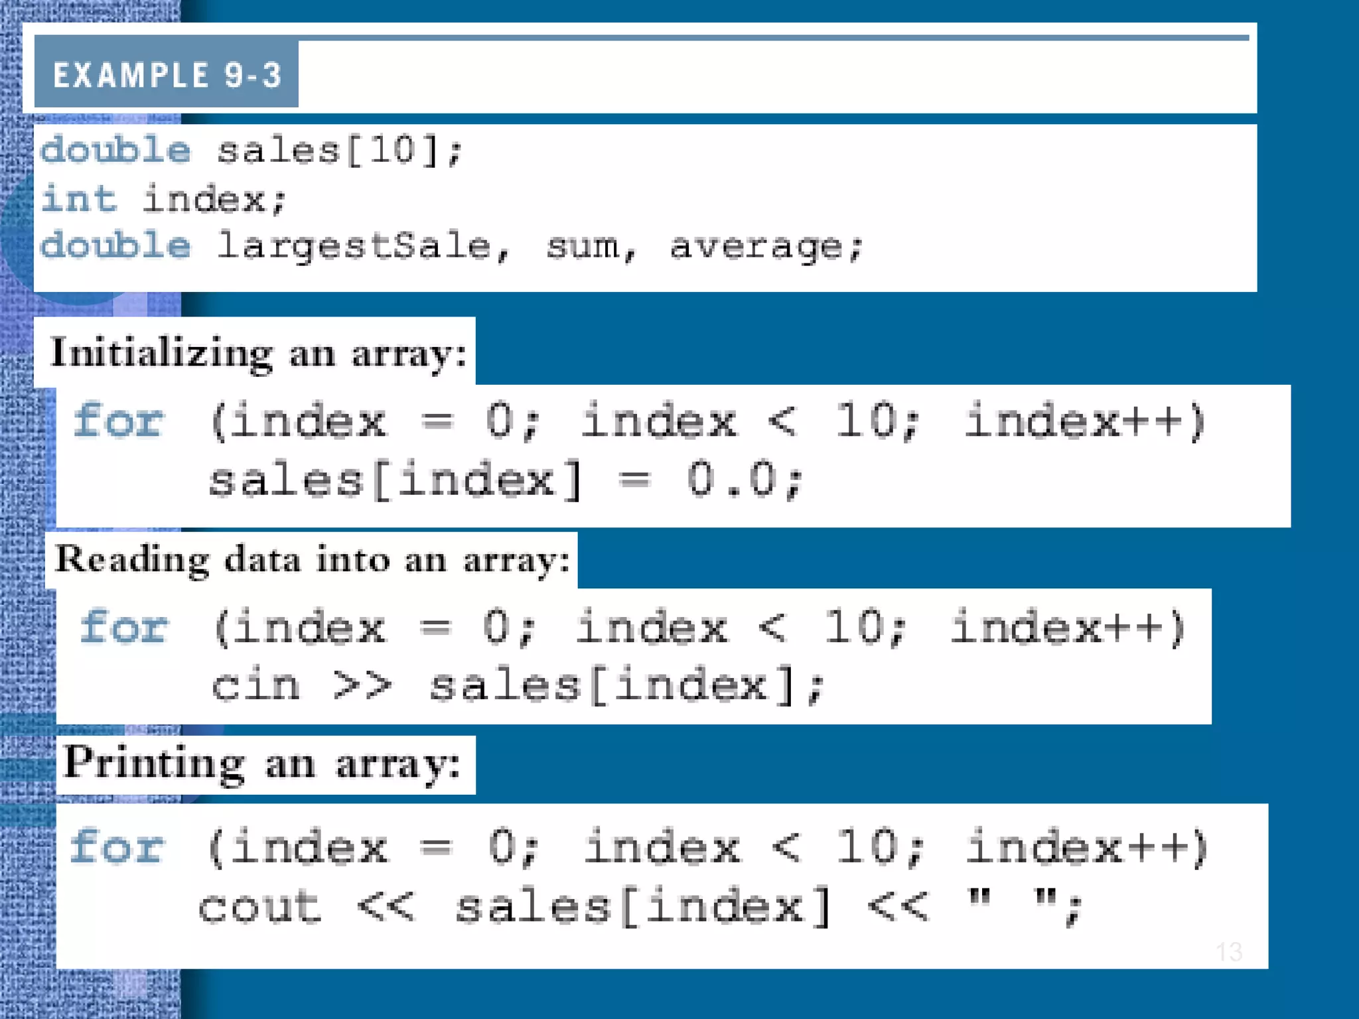The width and height of the screenshot is (1359, 1019).
Task: Click the 'cout' keyword in last line
Action: tap(259, 907)
